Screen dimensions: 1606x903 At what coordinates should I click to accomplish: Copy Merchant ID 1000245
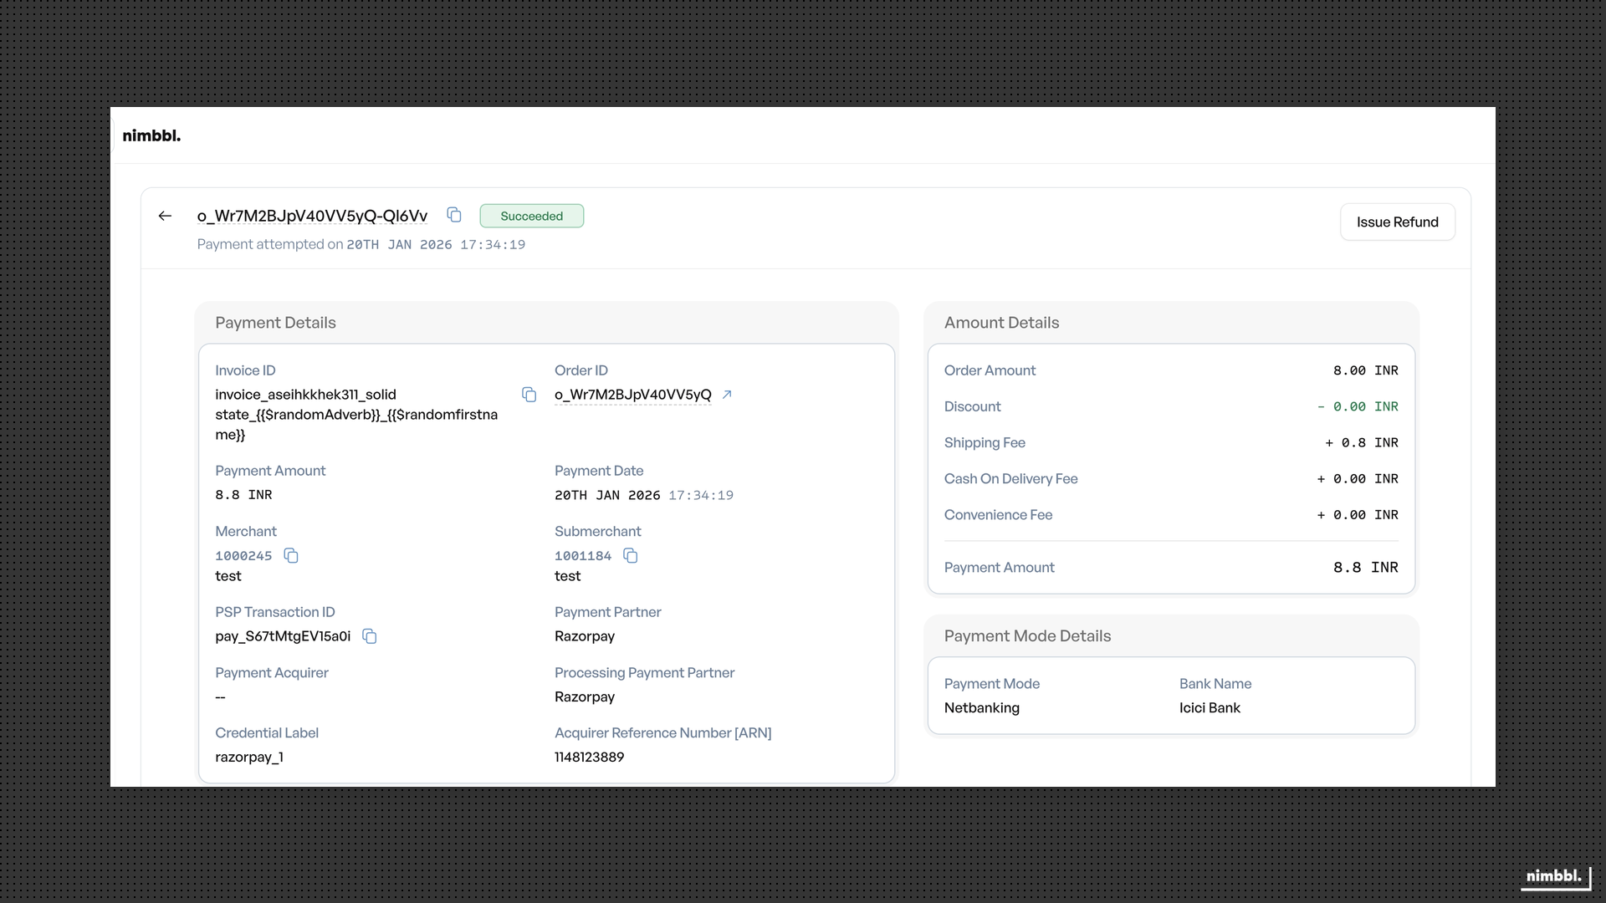tap(291, 556)
